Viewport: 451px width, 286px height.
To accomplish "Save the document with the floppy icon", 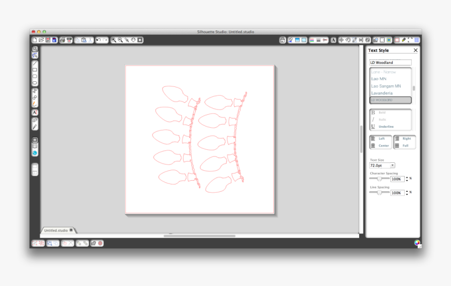I will pos(48,40).
